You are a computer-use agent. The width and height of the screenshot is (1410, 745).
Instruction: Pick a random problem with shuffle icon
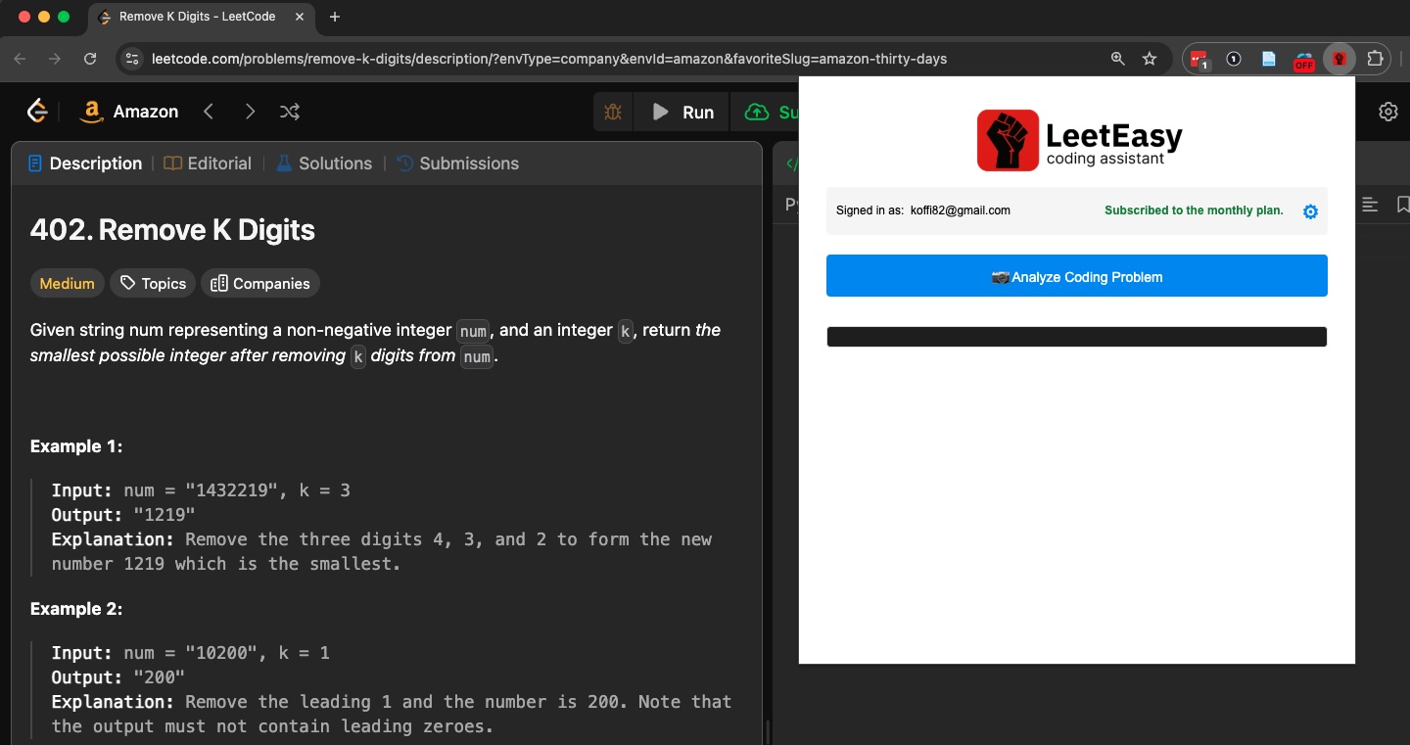[290, 112]
